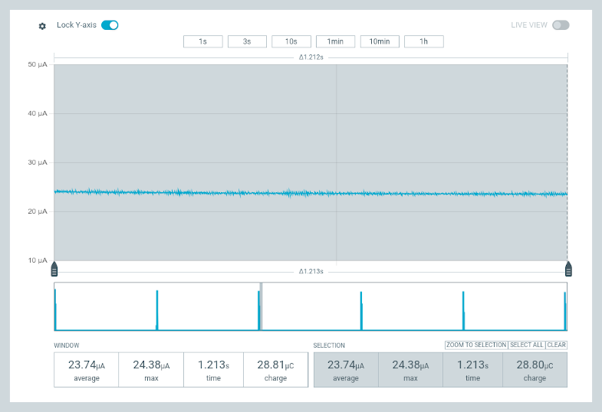Set time window to 3s

pos(247,41)
